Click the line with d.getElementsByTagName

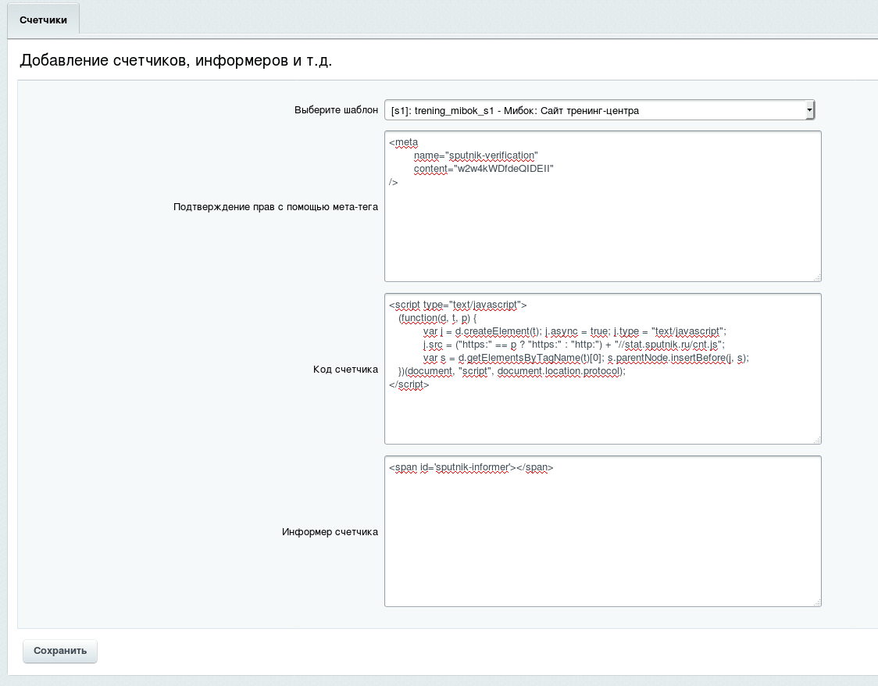click(586, 358)
